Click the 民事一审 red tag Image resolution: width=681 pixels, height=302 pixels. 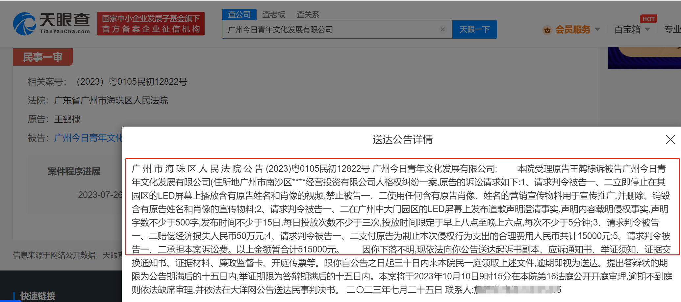(x=42, y=57)
